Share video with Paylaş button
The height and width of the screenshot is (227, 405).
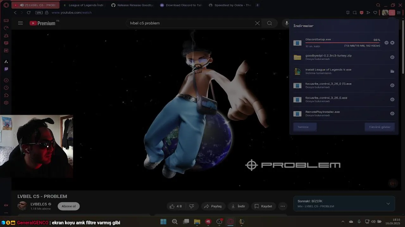(213, 206)
